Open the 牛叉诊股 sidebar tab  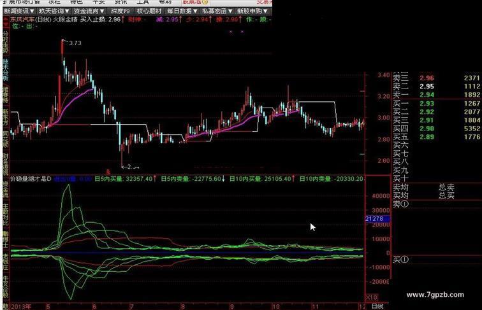[6, 287]
